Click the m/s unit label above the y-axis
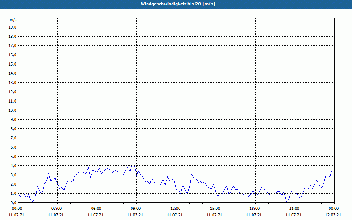The image size is (352, 220). [x=13, y=20]
